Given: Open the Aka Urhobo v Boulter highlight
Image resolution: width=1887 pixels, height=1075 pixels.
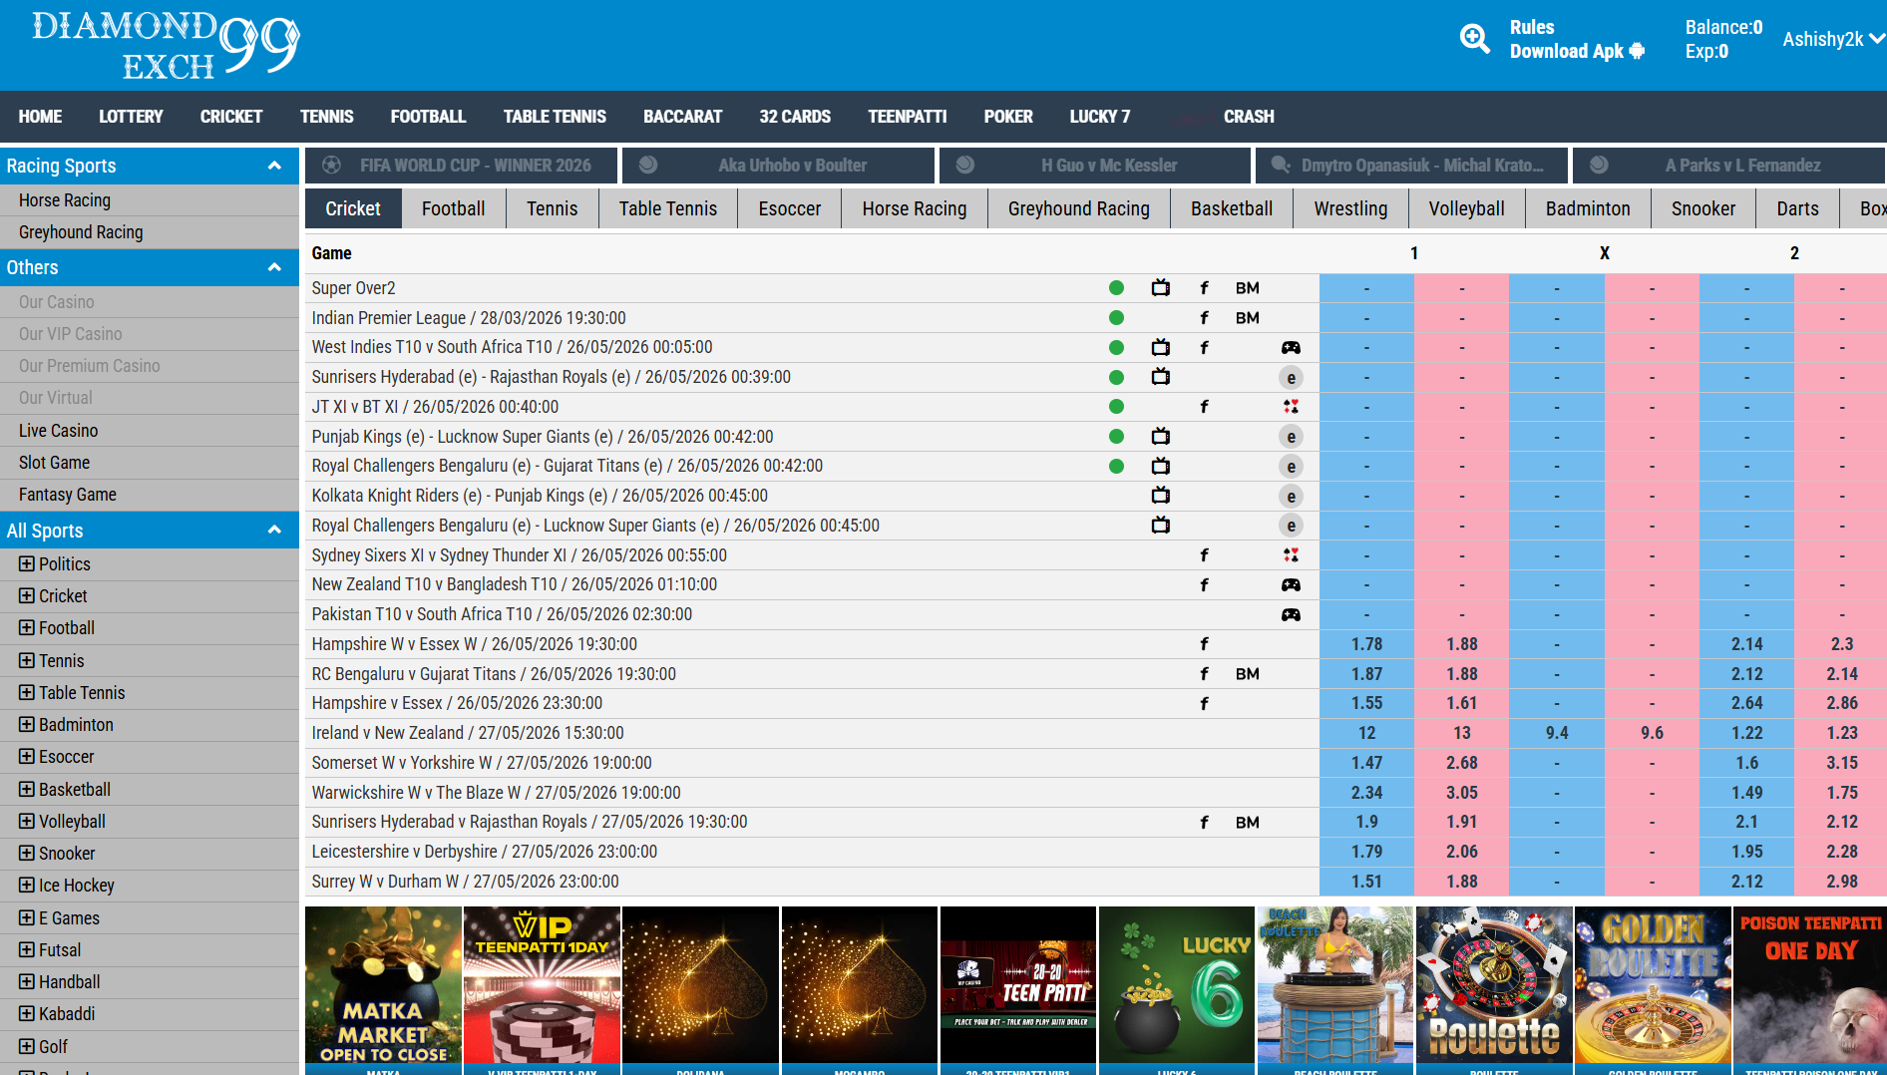Looking at the screenshot, I should tap(778, 166).
